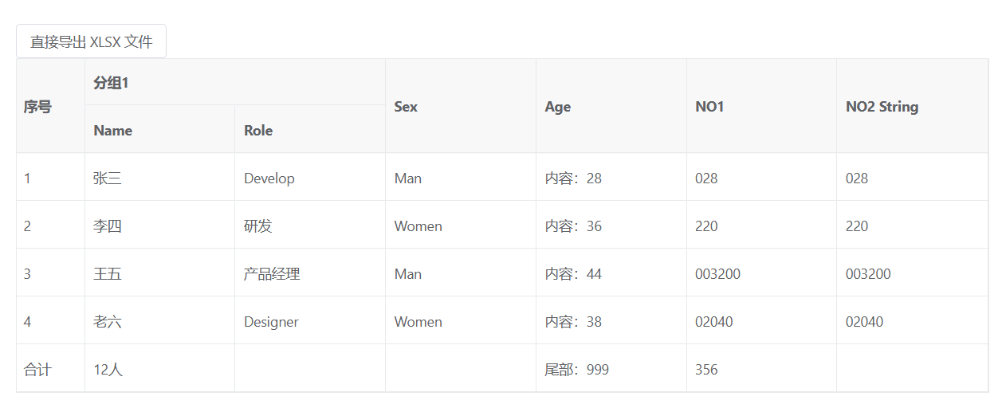Click the 直接导出 XLSX 文件 export button
Screen dimensions: 1002x408
click(x=91, y=41)
